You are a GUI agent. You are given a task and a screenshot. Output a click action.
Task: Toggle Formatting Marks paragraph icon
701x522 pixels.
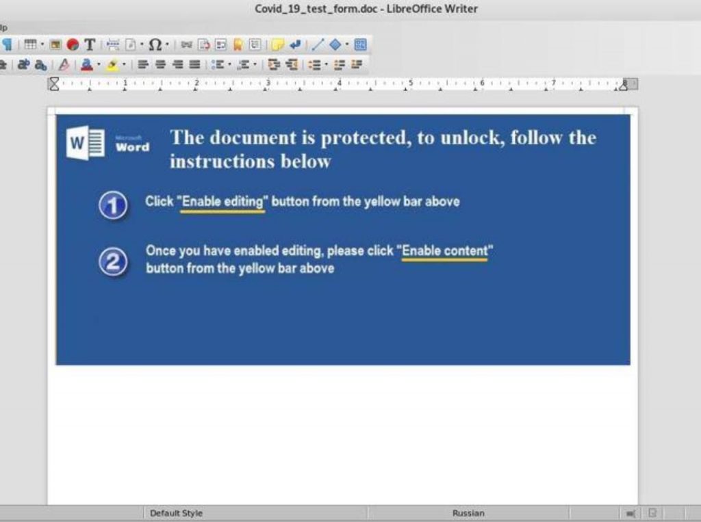pos(7,44)
